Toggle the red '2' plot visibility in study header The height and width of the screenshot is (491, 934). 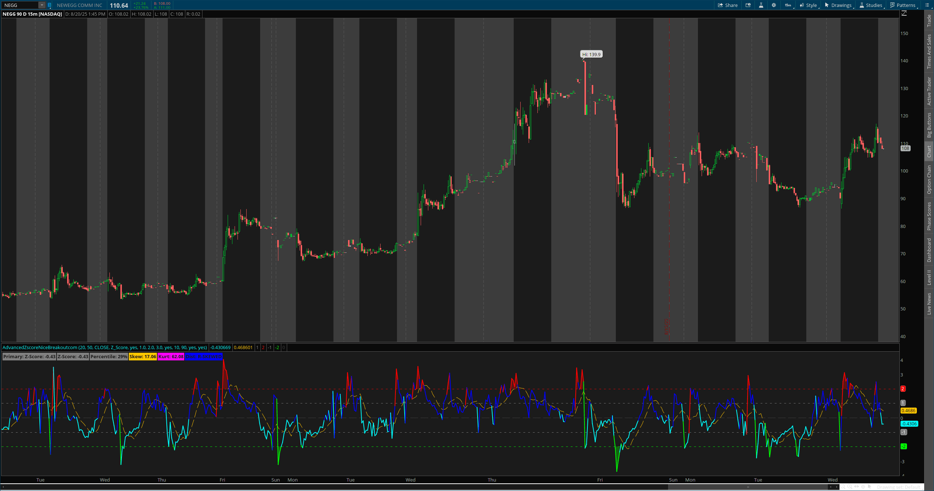(263, 348)
